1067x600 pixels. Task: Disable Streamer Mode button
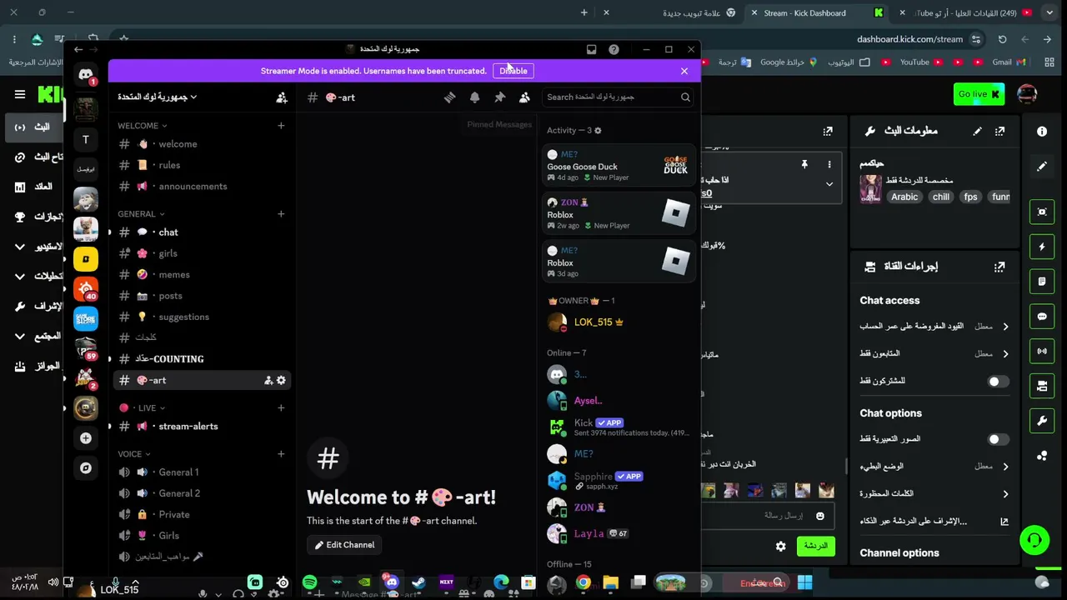point(513,71)
